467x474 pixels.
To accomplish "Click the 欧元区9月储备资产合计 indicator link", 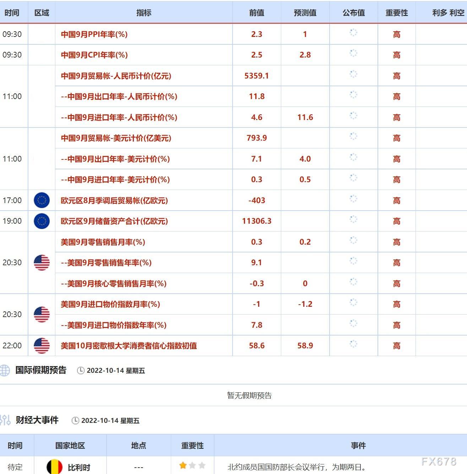I will point(114,221).
